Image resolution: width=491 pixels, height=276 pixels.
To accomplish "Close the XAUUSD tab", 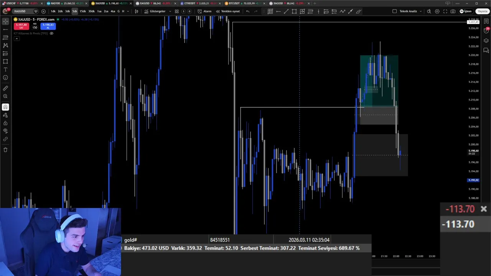I will (131, 3).
